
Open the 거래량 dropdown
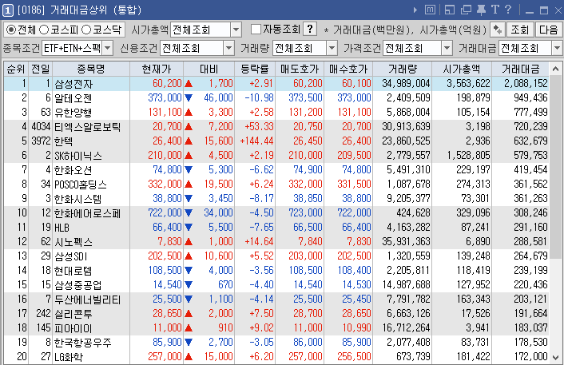(x=332, y=48)
